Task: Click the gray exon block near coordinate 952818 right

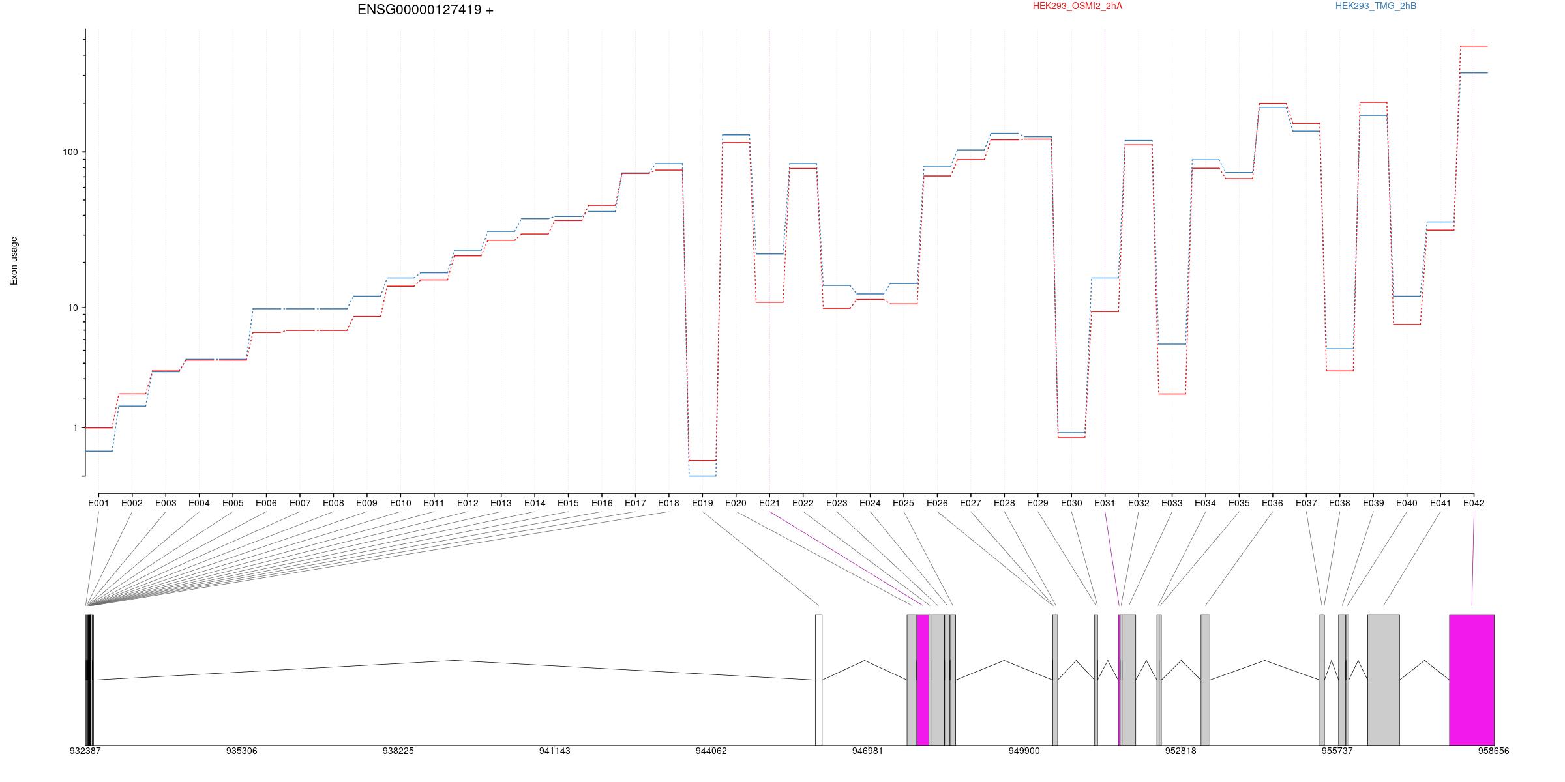Action: click(x=1205, y=680)
